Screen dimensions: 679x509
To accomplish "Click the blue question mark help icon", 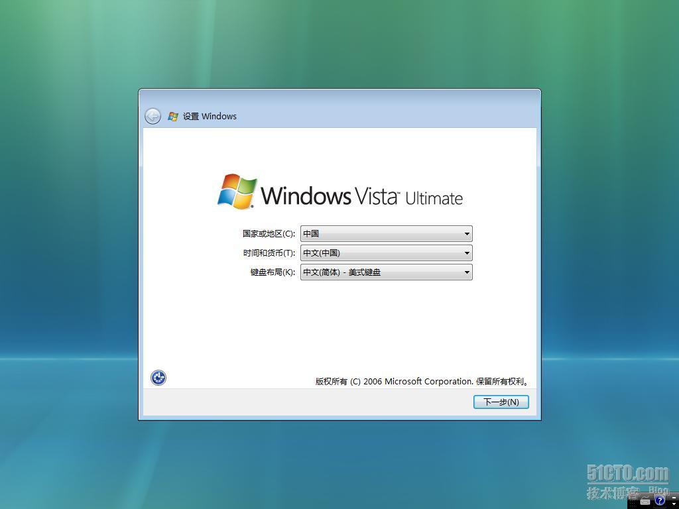I will point(660,501).
